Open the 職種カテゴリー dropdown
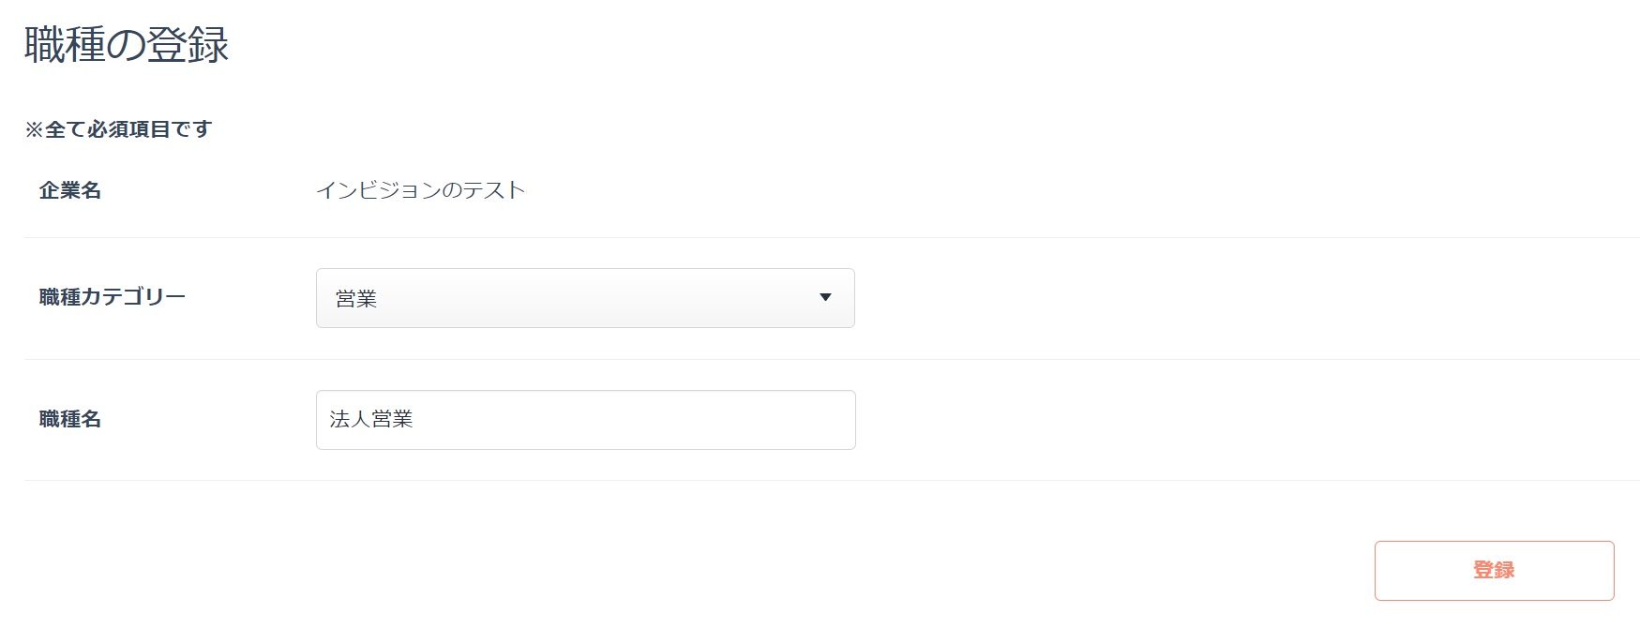Screen dimensions: 1640x628 point(584,298)
